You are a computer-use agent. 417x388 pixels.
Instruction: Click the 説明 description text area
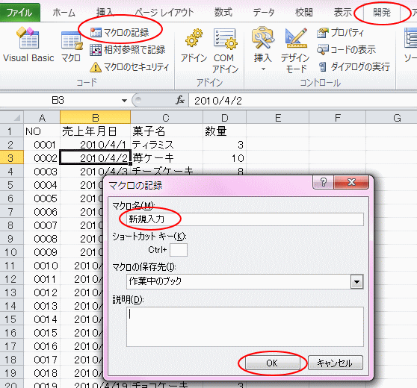[245, 327]
